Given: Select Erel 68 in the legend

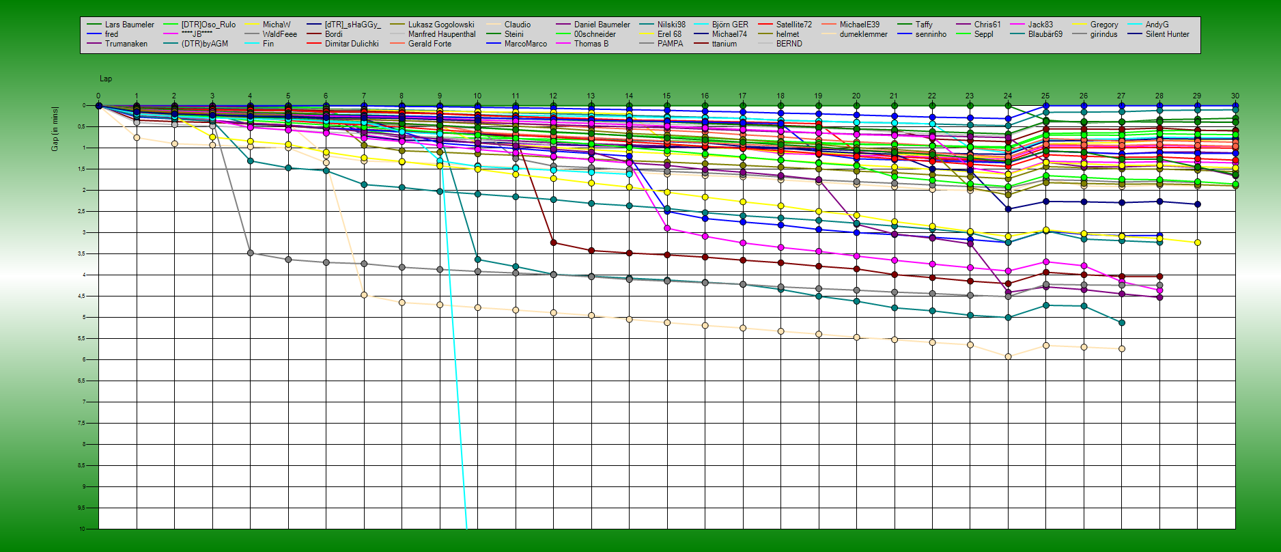Looking at the screenshot, I should click(669, 34).
